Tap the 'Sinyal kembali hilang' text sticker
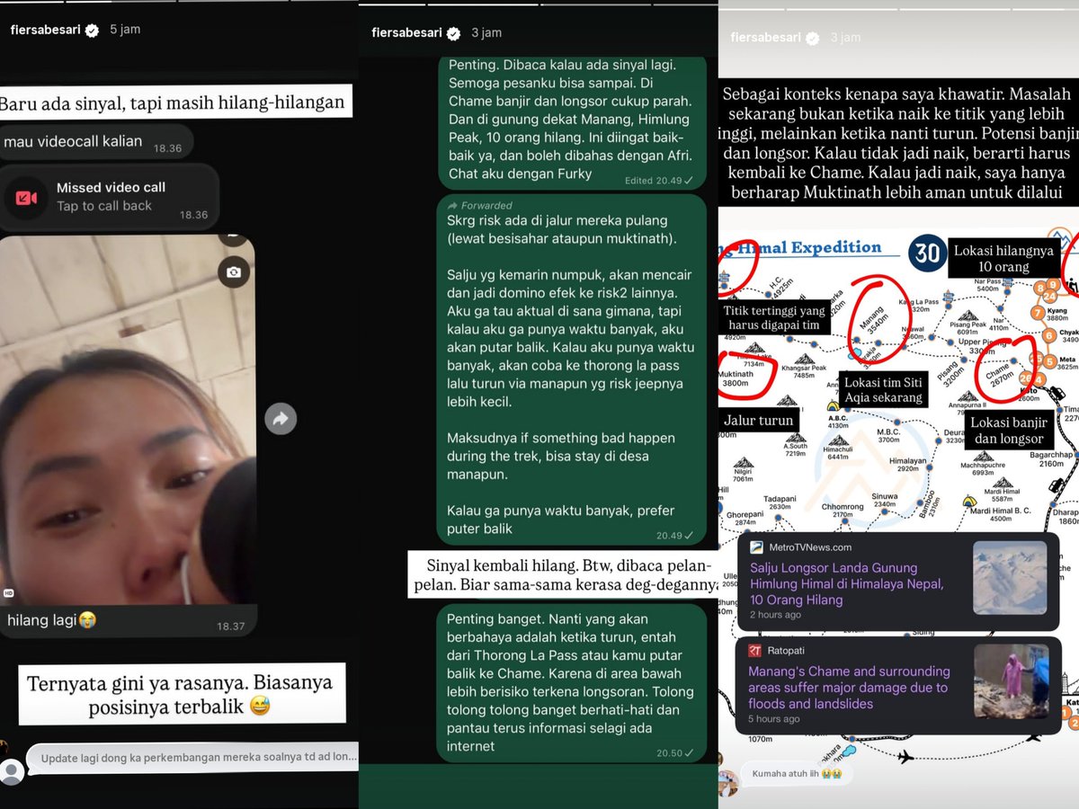The width and height of the screenshot is (1079, 809). [x=563, y=574]
